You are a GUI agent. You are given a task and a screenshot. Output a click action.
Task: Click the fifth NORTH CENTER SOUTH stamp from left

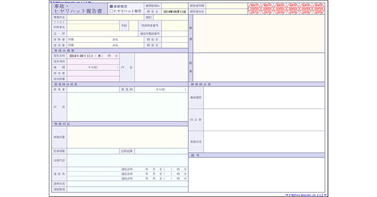[x=306, y=9]
